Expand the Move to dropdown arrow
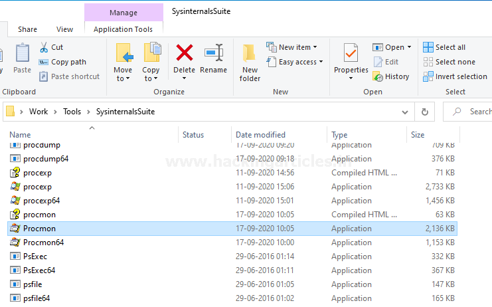 127,78
